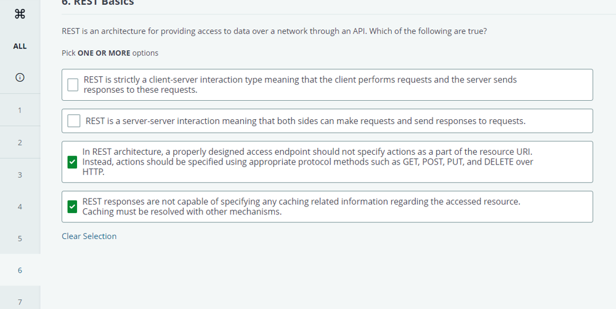Open question 4 from sidebar
Image resolution: width=616 pixels, height=309 pixels.
coord(20,206)
